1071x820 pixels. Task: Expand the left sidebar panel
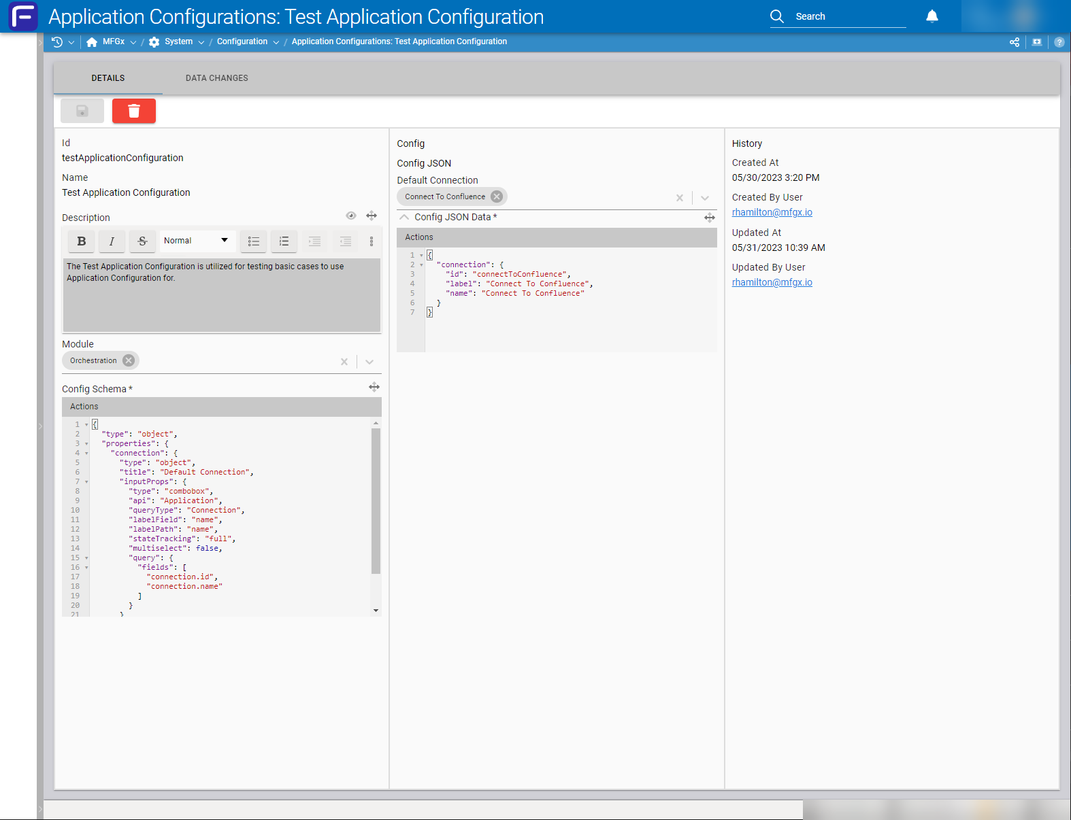click(x=40, y=426)
